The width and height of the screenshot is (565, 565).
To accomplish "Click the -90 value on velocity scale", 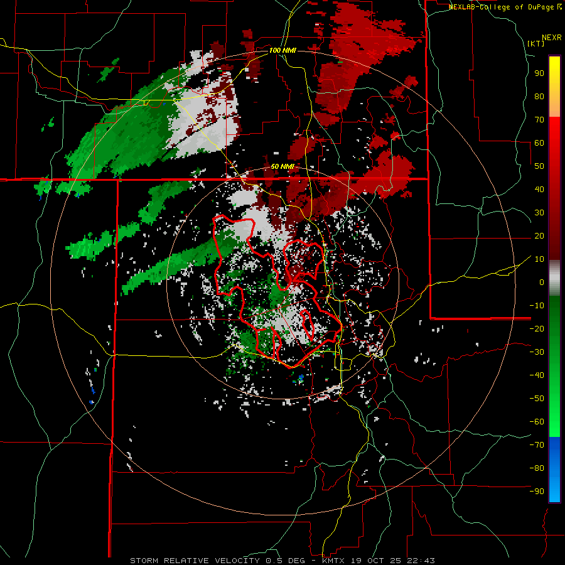I will (537, 492).
